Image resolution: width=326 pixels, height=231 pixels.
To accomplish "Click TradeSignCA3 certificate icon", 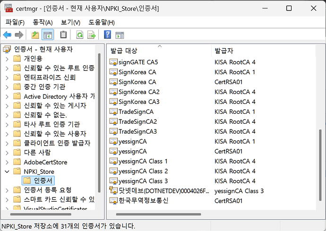I will pyautogui.click(x=113, y=131).
